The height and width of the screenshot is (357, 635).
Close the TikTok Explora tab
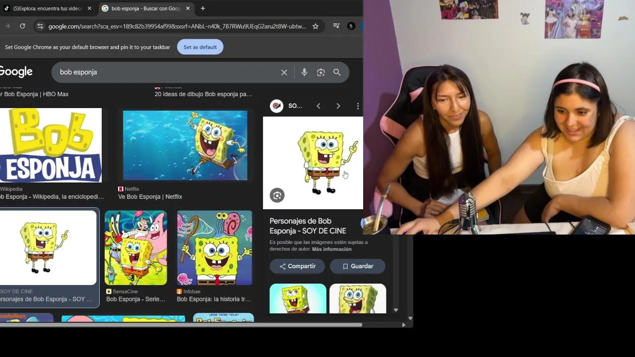point(89,8)
